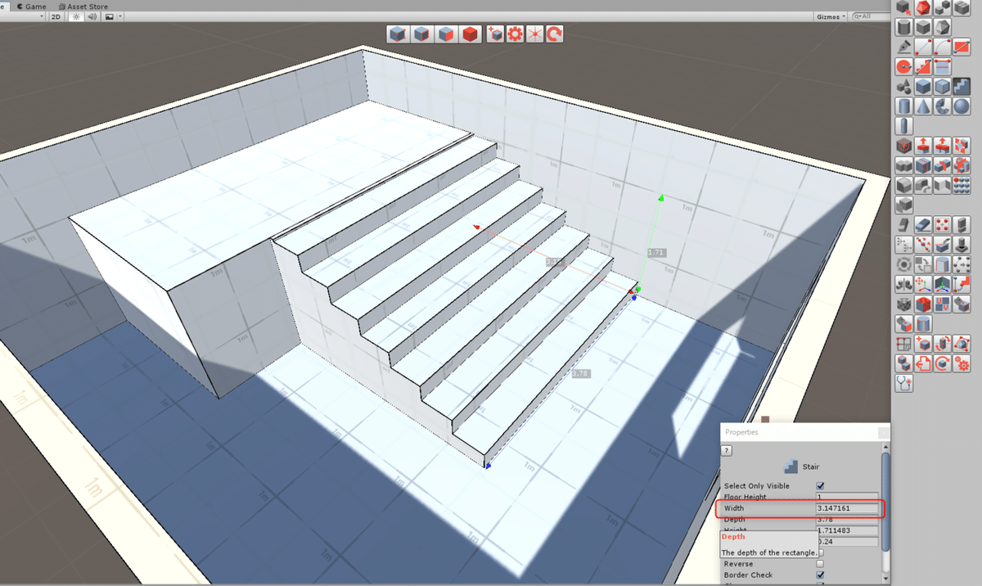Click the upward extrude arrow tool
Screen dimensions: 982x586
[x=923, y=146]
